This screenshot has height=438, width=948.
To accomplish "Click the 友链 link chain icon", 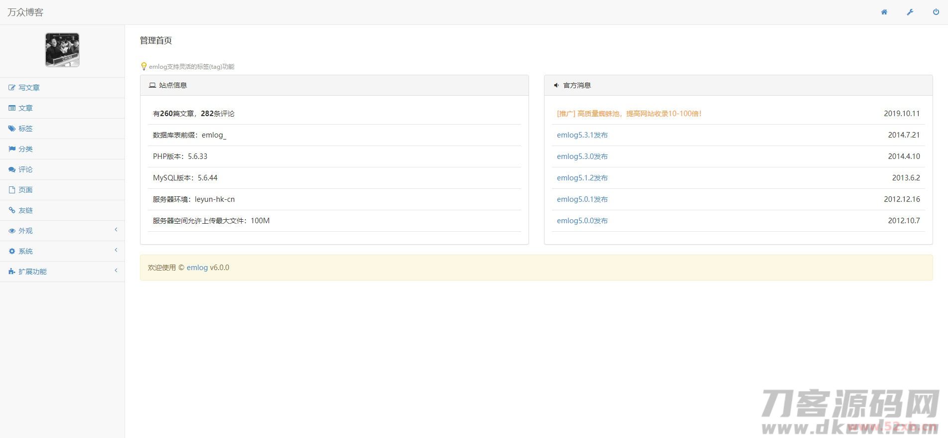I will [x=12, y=210].
